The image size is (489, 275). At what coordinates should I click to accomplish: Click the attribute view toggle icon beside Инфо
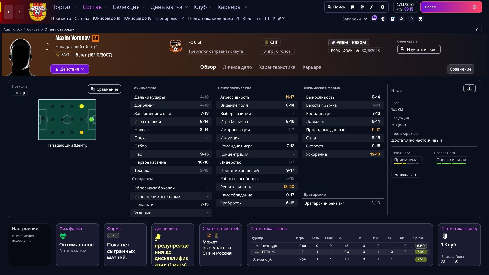click(x=469, y=89)
